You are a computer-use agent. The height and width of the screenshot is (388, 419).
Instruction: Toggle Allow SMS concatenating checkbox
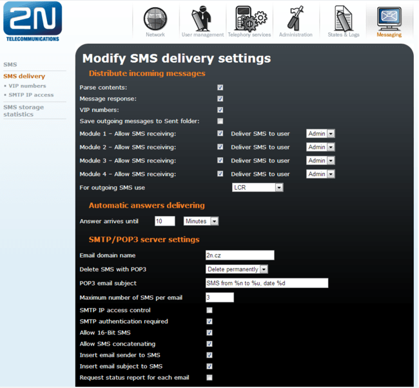coord(209,344)
